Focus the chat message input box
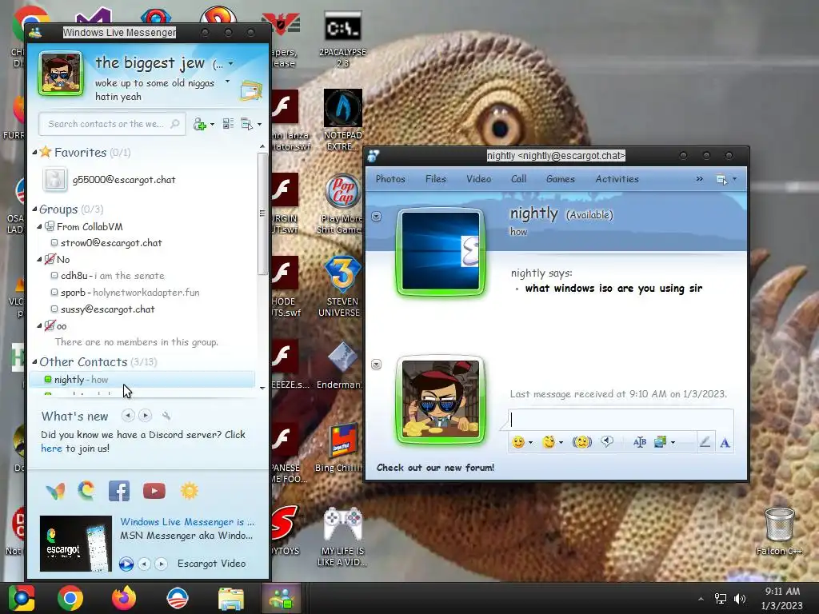 tap(621, 420)
